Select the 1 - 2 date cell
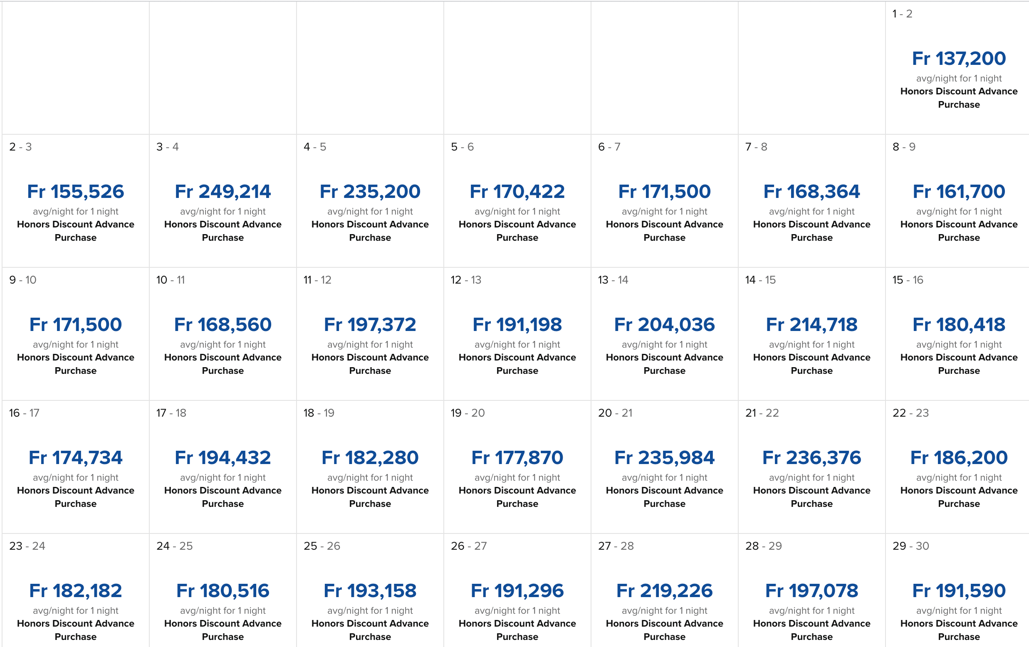Image resolution: width=1029 pixels, height=647 pixels. 957,67
